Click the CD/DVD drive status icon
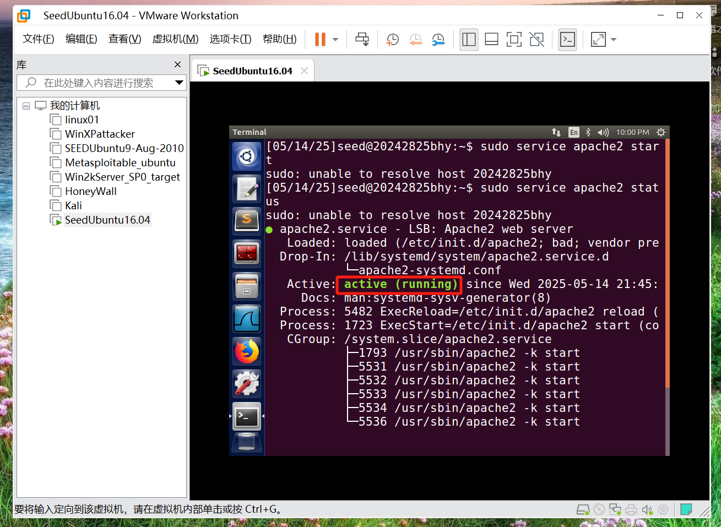Screen dimensions: 721x527 pos(599,509)
